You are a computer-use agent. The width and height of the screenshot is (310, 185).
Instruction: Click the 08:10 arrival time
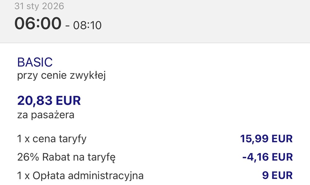click(87, 25)
